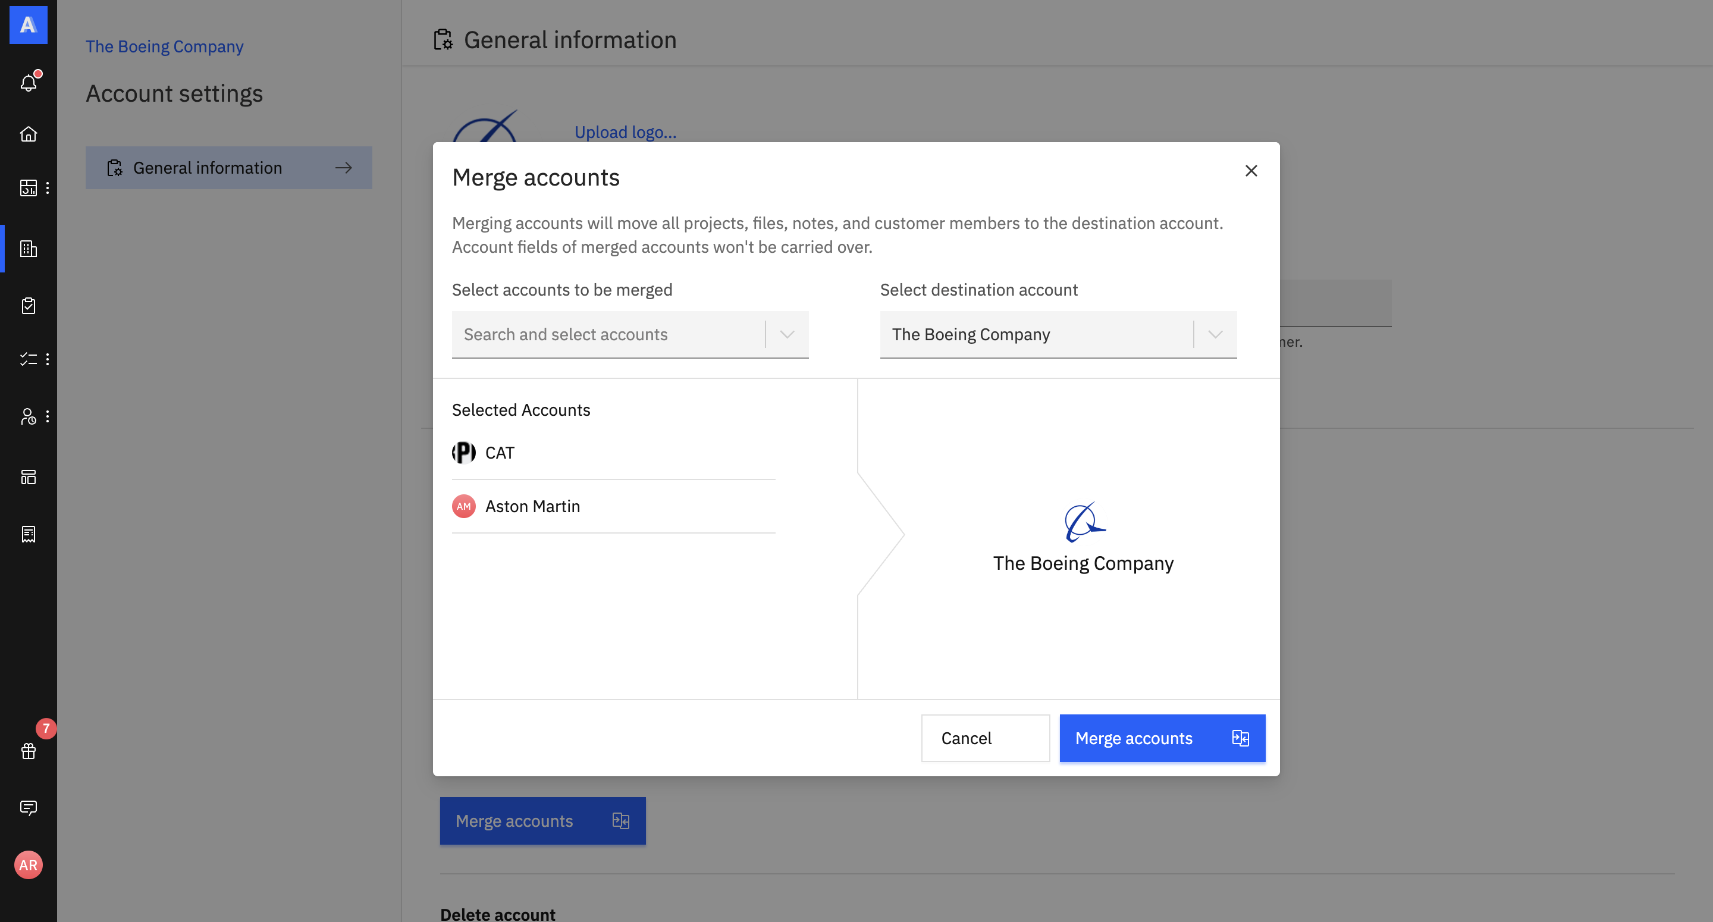The width and height of the screenshot is (1713, 922).
Task: Open the gift icon with badge 7
Action: click(x=28, y=751)
